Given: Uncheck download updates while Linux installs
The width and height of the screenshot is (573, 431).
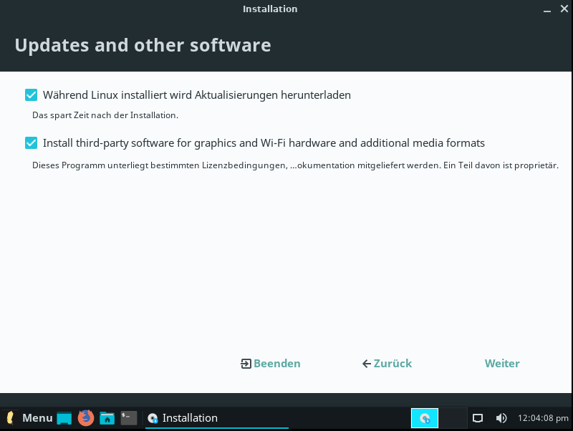Looking at the screenshot, I should [31, 95].
